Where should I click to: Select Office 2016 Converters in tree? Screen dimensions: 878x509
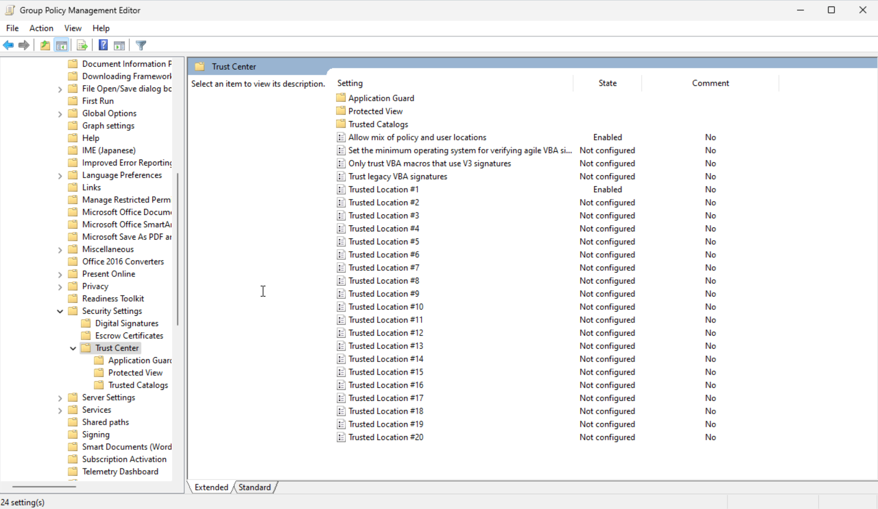(123, 262)
